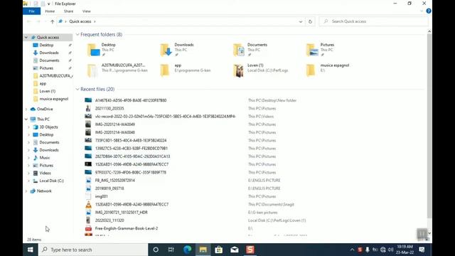The height and width of the screenshot is (256, 455).
Task: Open the Desktop frequent folder icon
Action: click(93, 50)
